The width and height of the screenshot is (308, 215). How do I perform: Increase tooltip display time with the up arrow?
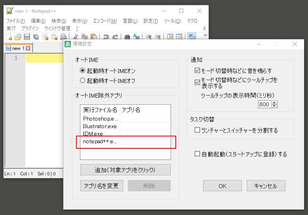click(274, 103)
